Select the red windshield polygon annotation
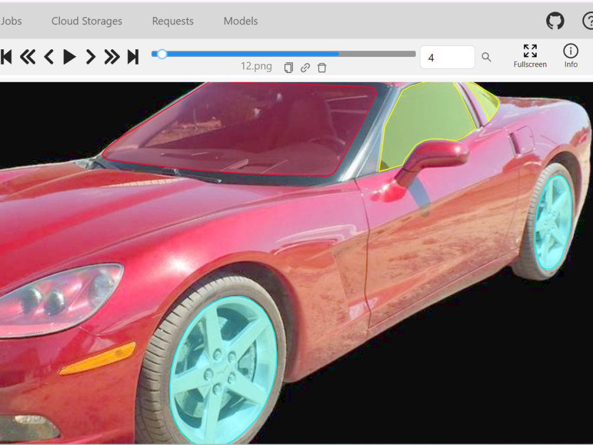Screen dimensions: 593x445 (x=242, y=129)
